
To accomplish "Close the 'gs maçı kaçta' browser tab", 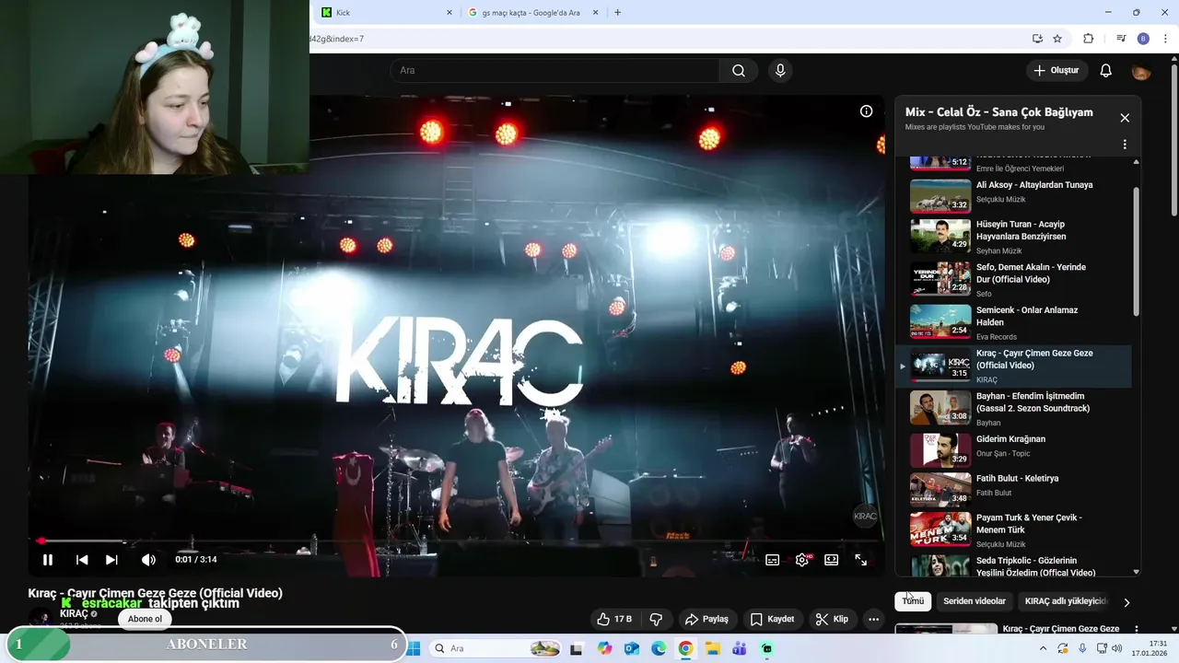I will [596, 12].
